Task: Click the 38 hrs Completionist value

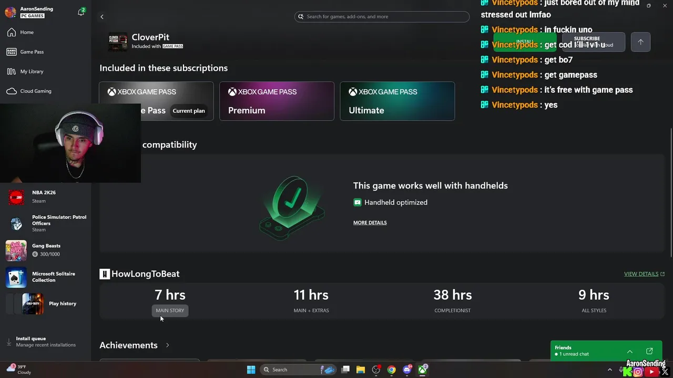Action: [452, 295]
